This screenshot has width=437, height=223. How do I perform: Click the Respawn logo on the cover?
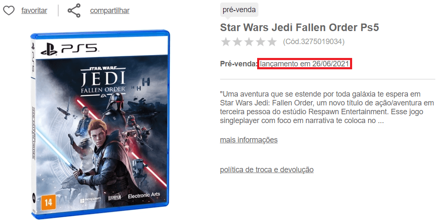click(x=91, y=200)
